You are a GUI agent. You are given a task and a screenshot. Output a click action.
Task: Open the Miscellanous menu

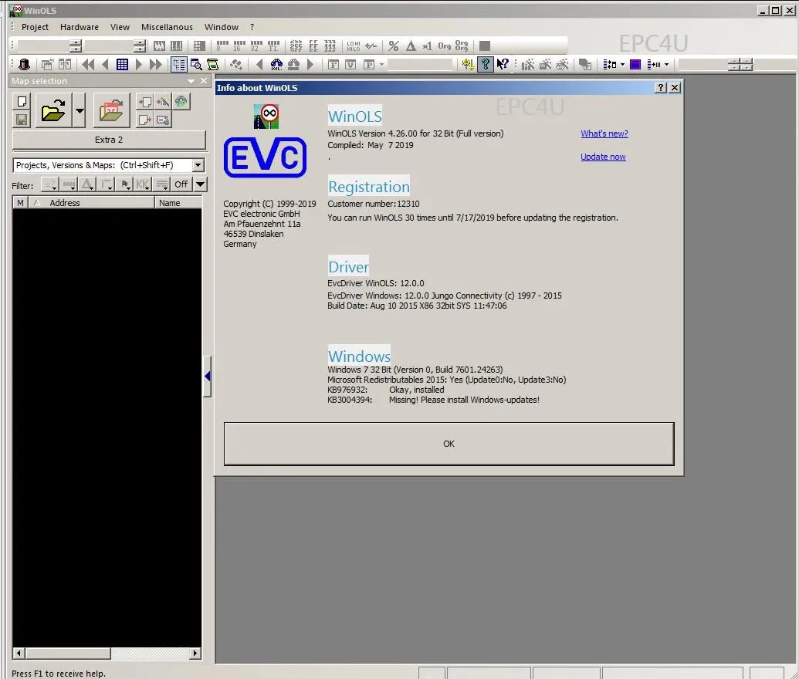click(167, 27)
